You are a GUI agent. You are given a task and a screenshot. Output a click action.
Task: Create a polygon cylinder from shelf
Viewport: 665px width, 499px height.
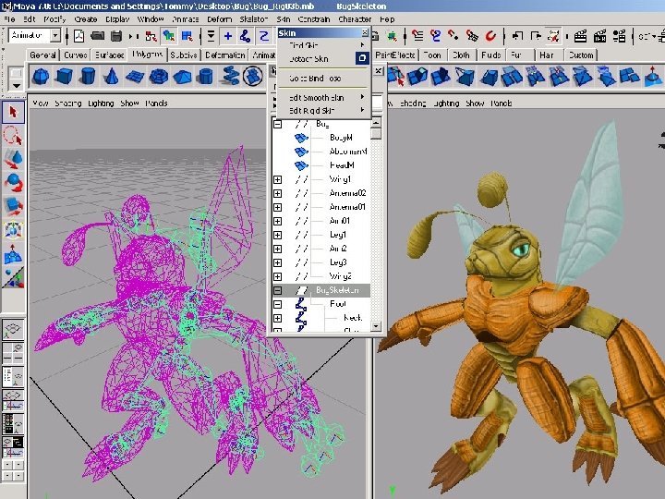click(88, 77)
